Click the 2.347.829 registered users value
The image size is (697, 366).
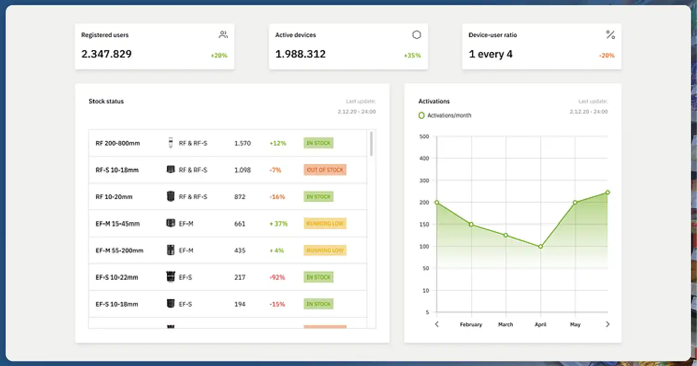(107, 54)
